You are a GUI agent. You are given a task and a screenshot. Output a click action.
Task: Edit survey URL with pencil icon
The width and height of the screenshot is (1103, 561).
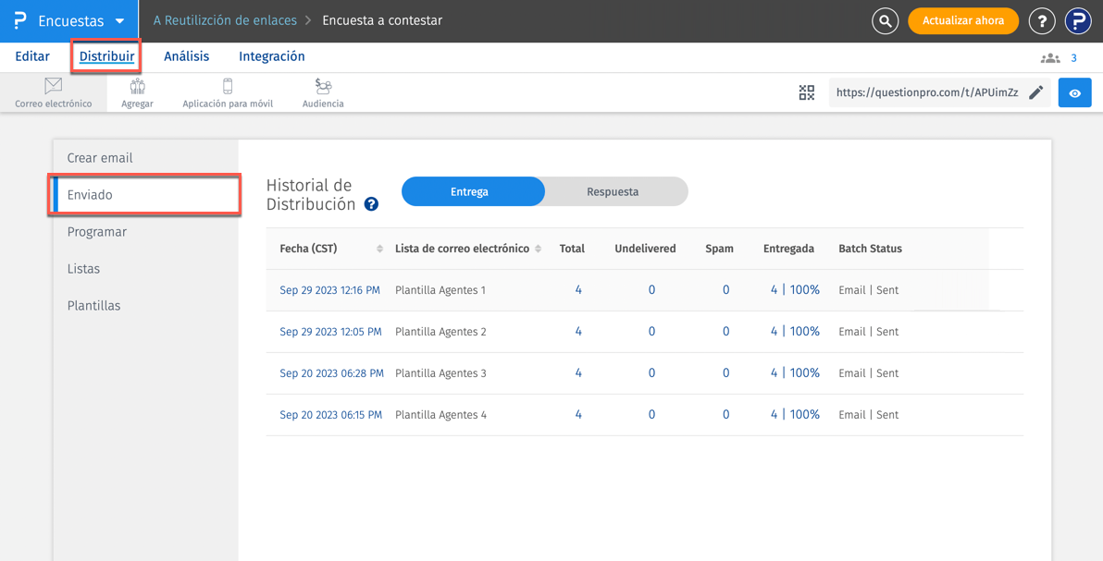[1036, 92]
